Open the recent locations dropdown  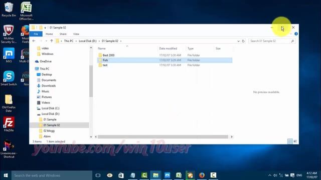point(46,41)
